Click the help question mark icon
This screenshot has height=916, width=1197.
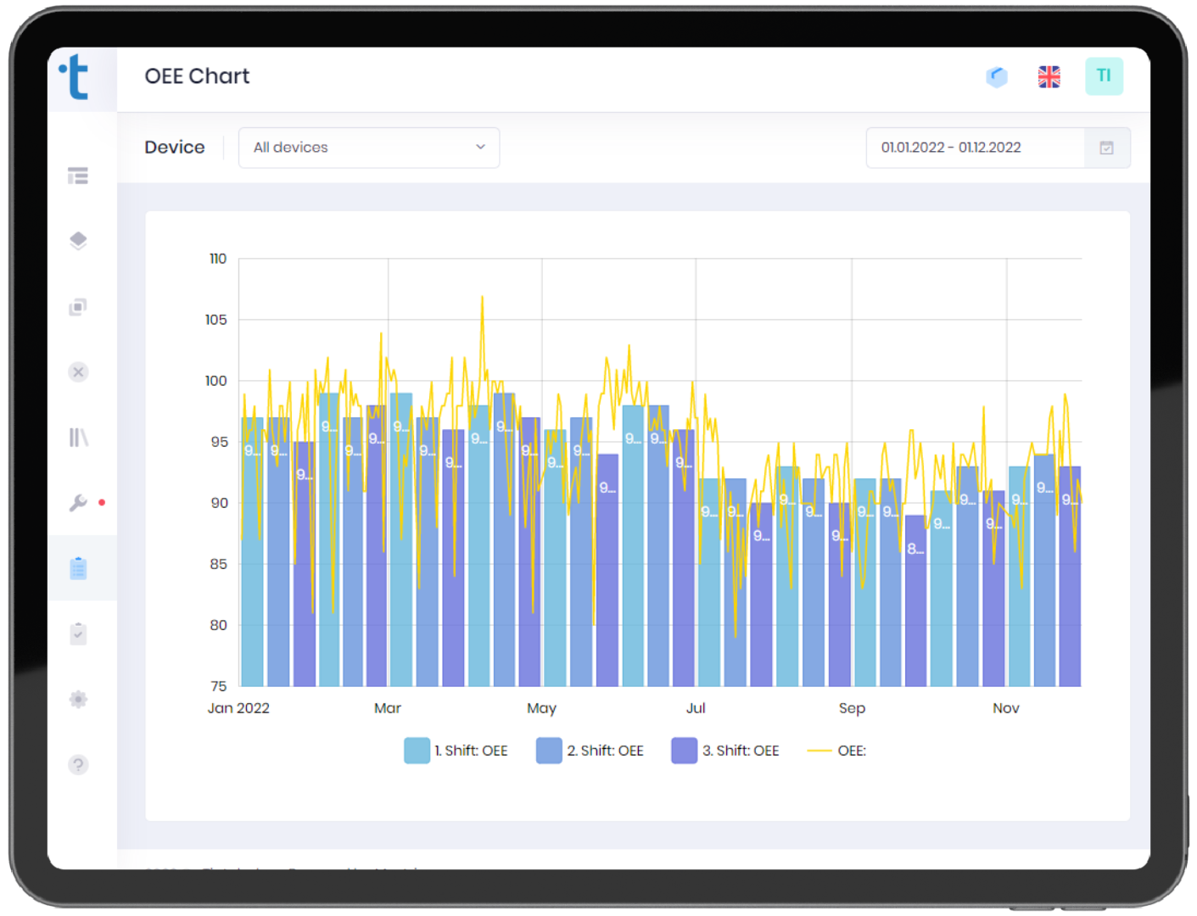pos(78,765)
